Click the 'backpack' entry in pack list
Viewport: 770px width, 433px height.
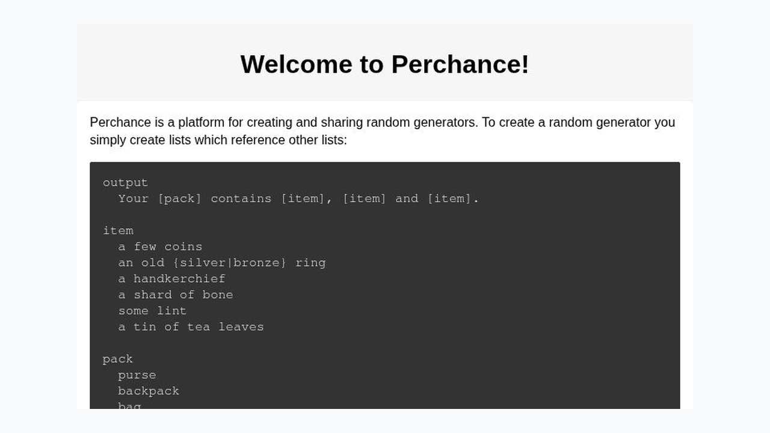pos(149,391)
